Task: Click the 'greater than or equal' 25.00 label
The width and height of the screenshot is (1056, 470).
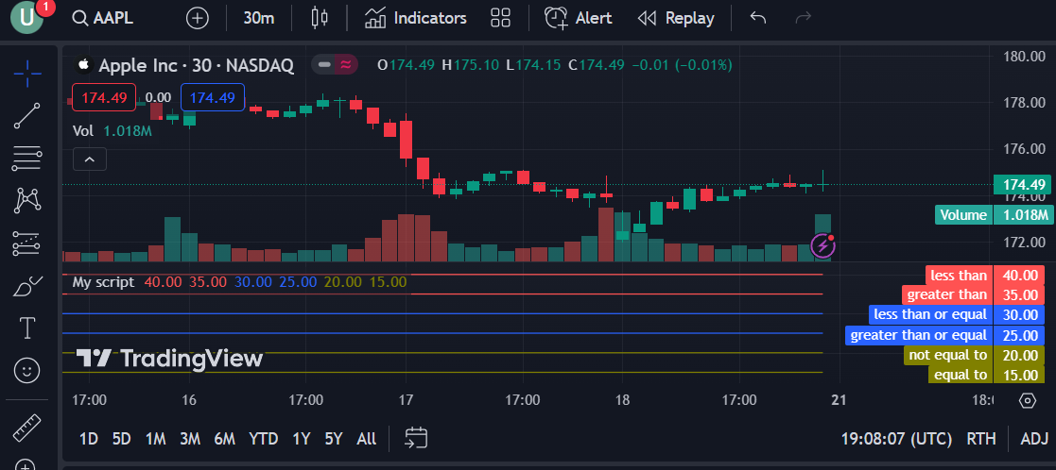Action: (x=944, y=335)
